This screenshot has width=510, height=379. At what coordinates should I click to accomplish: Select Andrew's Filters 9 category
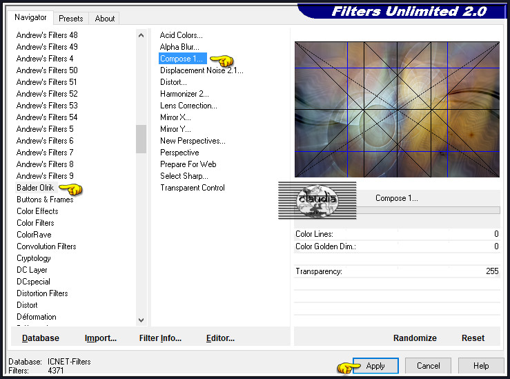pos(45,175)
